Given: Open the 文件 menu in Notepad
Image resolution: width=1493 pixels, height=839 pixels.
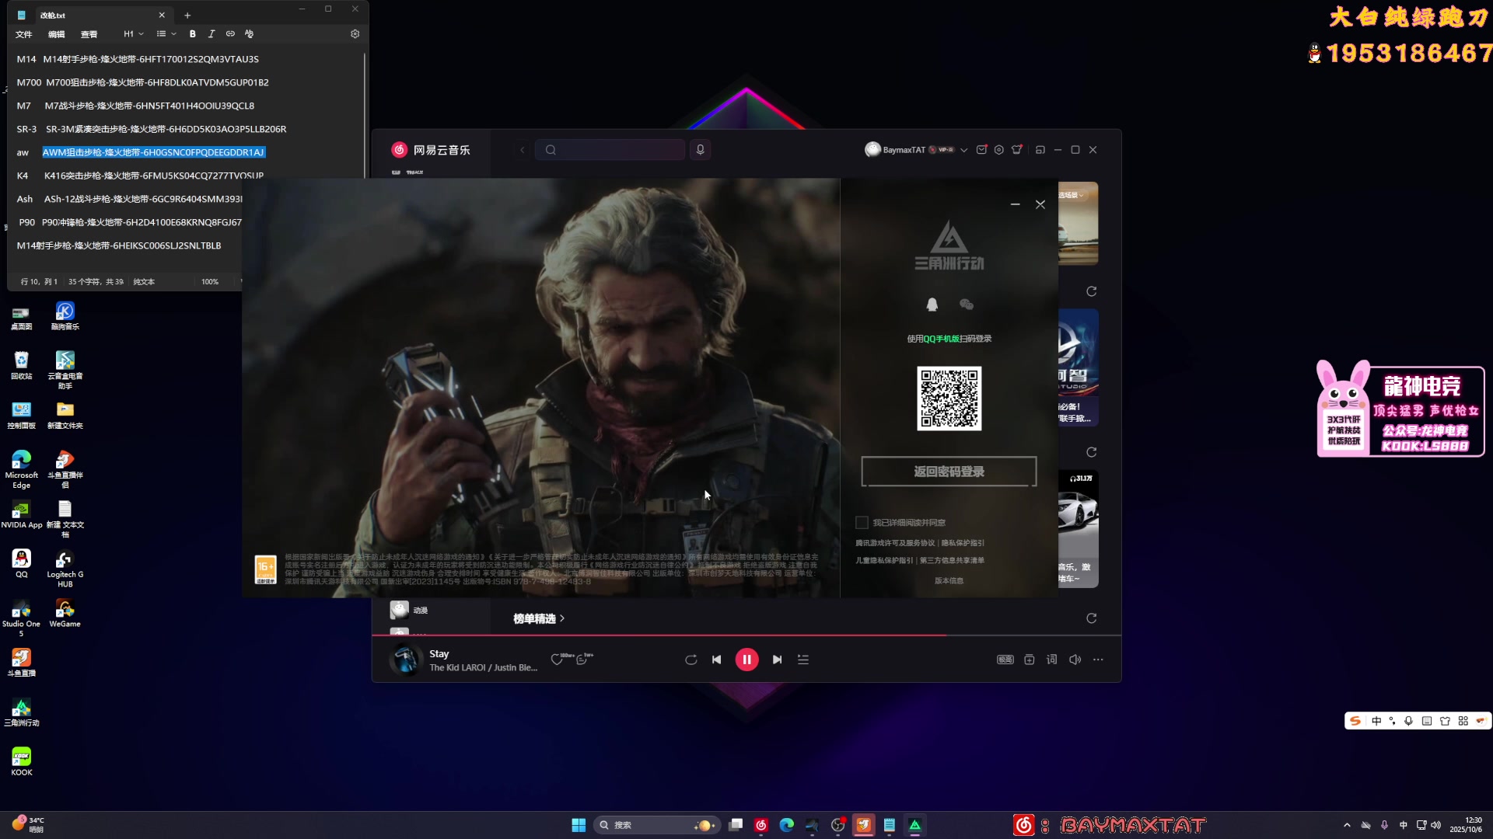Looking at the screenshot, I should click(x=24, y=34).
